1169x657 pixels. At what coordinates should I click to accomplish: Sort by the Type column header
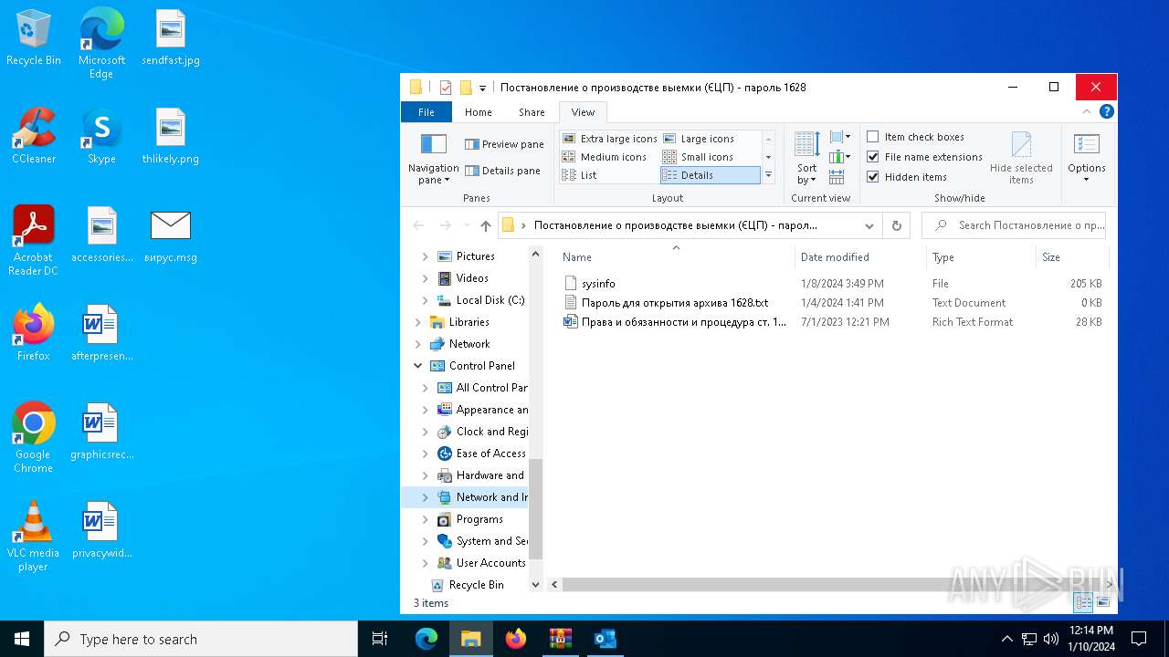click(x=981, y=257)
